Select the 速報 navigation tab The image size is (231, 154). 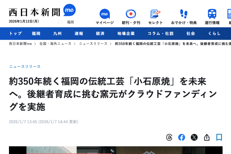[79, 33]
